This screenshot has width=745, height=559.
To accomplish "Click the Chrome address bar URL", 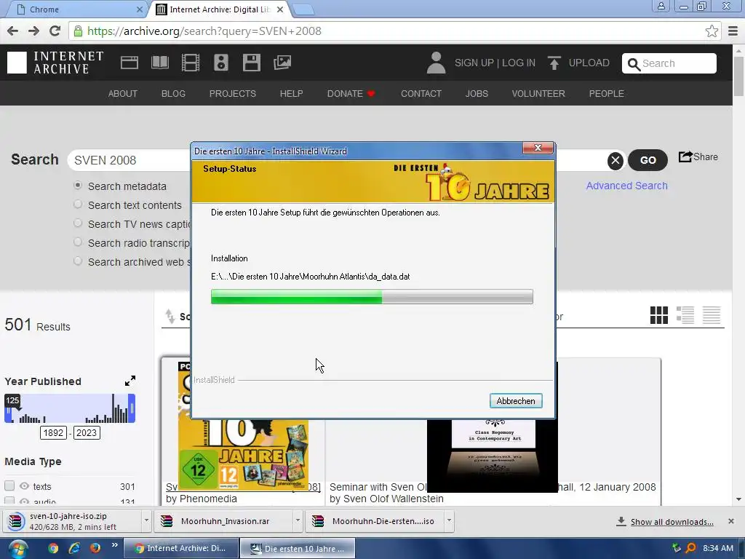I will click(x=204, y=31).
